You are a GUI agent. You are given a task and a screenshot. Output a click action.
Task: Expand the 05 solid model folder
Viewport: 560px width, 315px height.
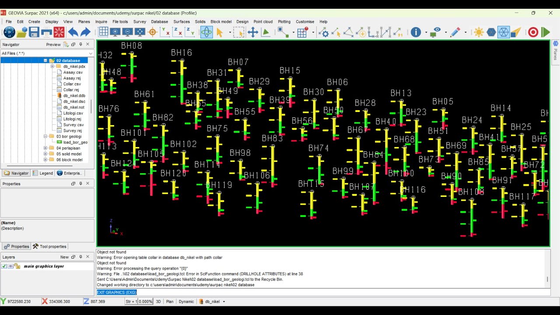(45, 154)
